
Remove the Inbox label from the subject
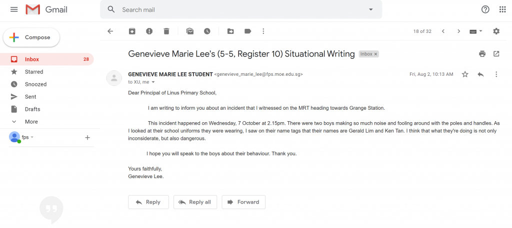tap(375, 54)
